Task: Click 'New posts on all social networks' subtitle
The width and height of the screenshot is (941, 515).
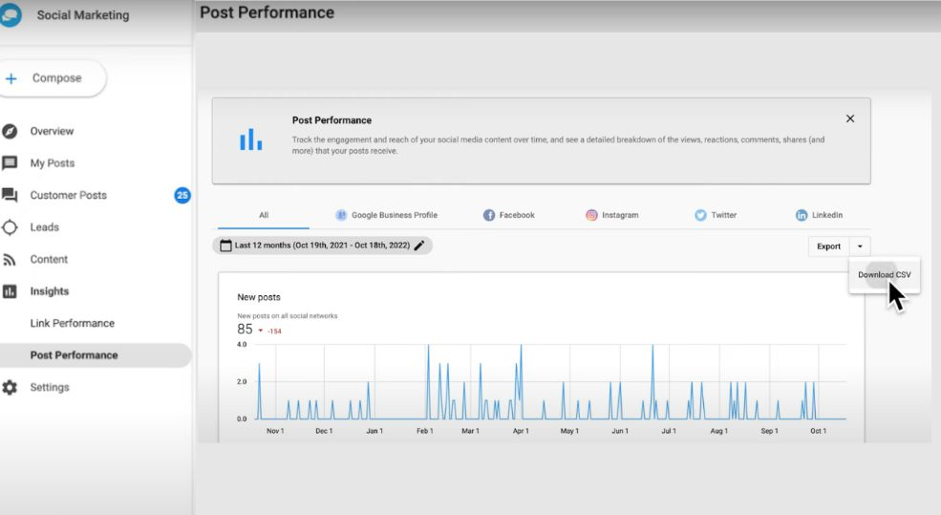Action: pos(288,315)
